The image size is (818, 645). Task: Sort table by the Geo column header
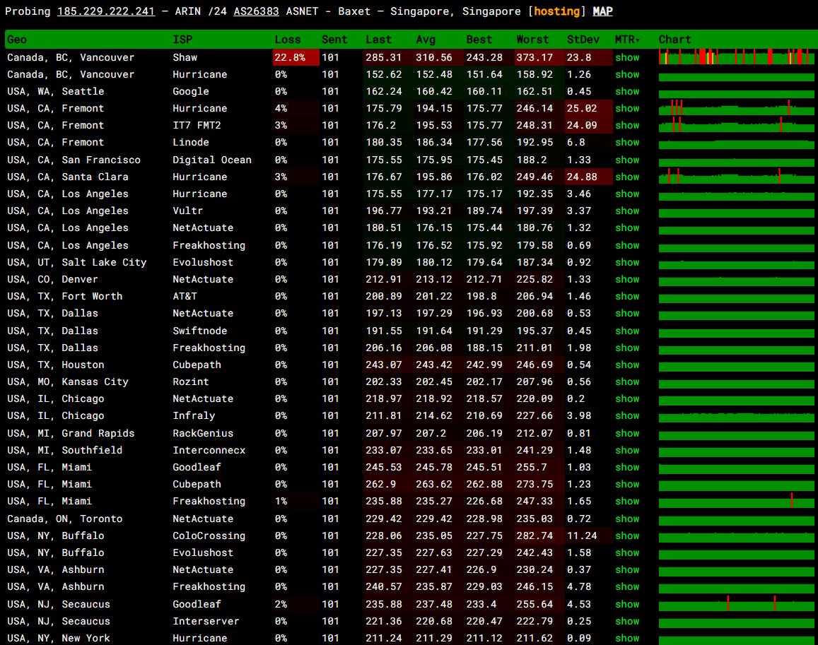[x=17, y=40]
